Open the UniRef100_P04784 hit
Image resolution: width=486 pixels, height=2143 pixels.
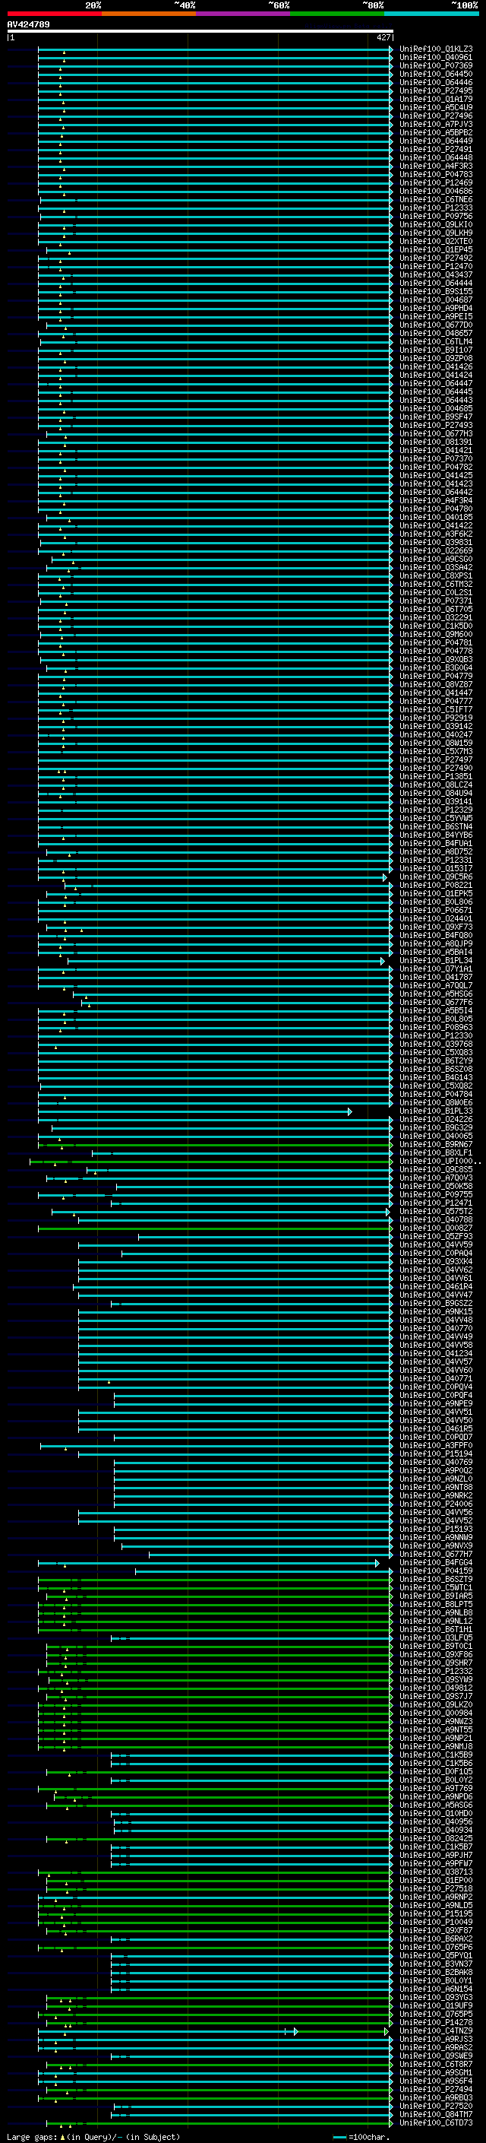(x=436, y=1094)
